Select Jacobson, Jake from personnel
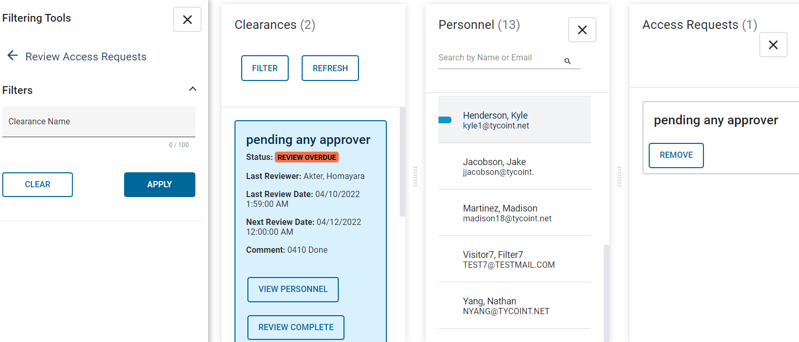The width and height of the screenshot is (799, 342). (514, 166)
